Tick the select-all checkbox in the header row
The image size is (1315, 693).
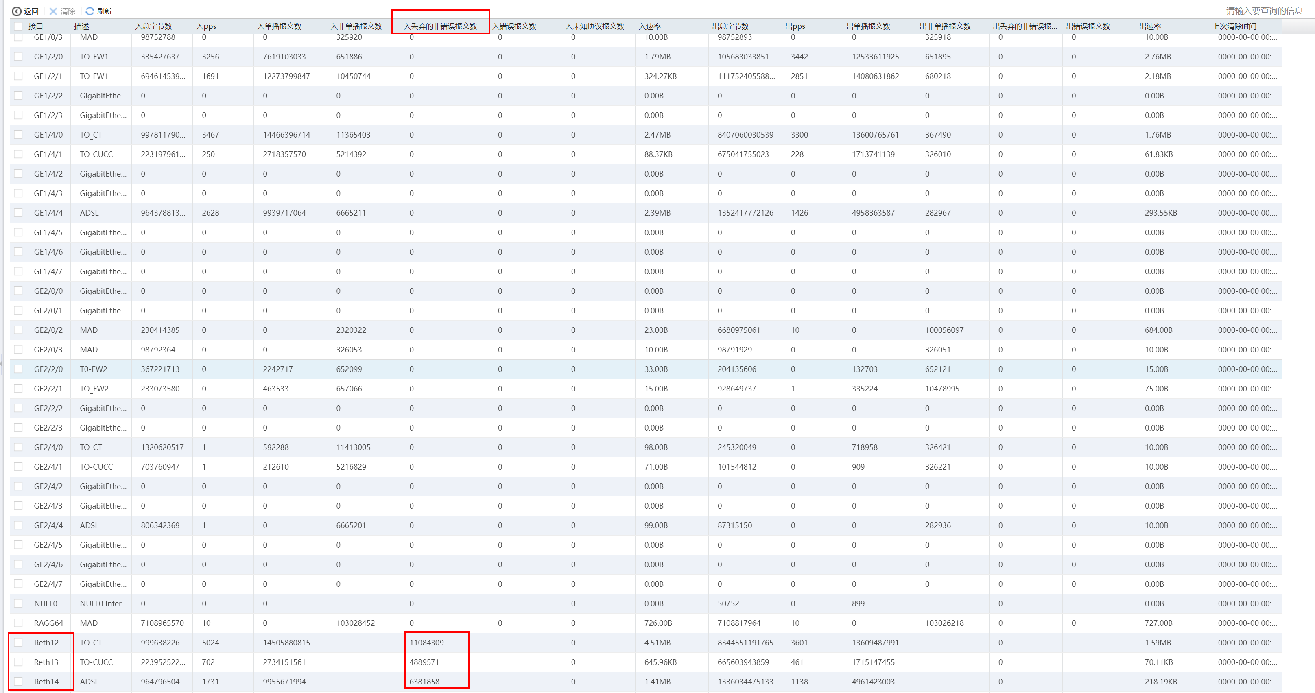click(18, 26)
